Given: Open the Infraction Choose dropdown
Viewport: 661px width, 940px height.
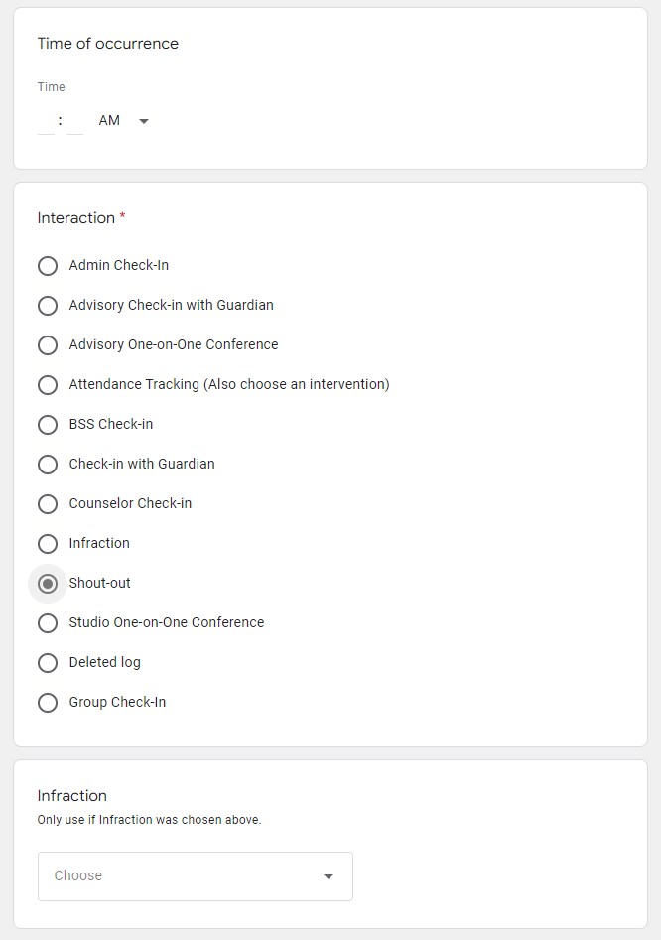Looking at the screenshot, I should (x=179, y=876).
